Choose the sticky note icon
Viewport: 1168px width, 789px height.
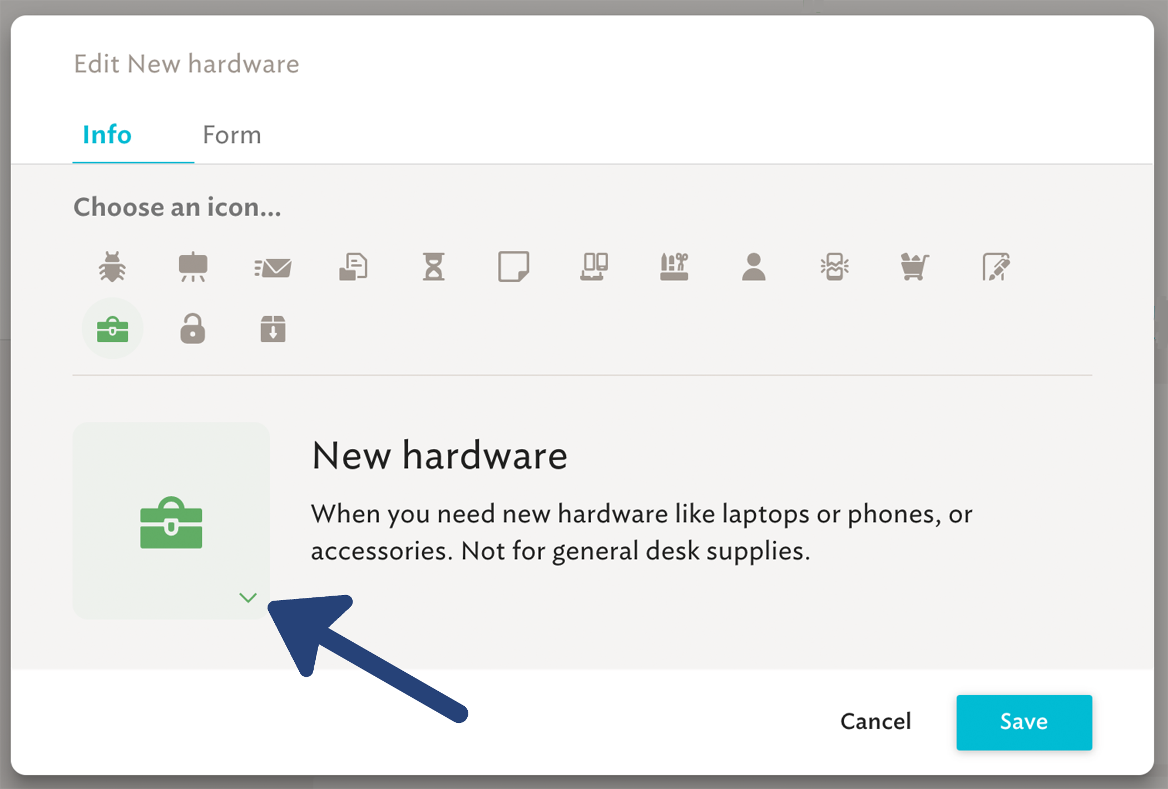point(513,267)
